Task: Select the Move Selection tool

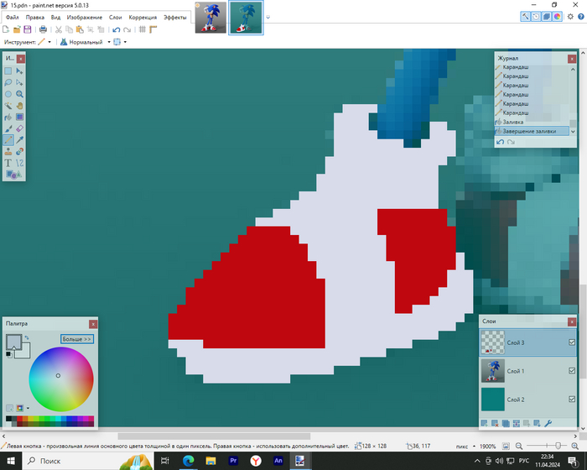Action: [x=19, y=82]
